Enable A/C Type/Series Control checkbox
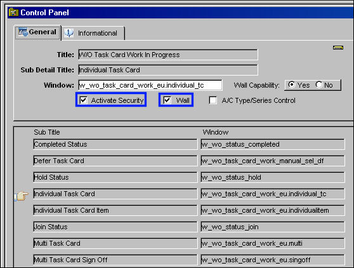This screenshot has width=354, height=268. [213, 100]
